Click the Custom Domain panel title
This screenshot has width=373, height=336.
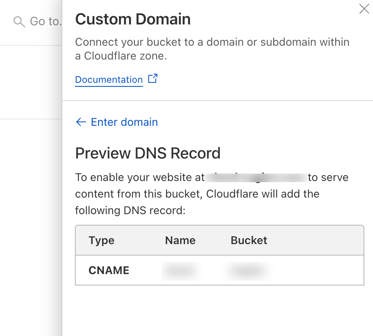(x=133, y=19)
